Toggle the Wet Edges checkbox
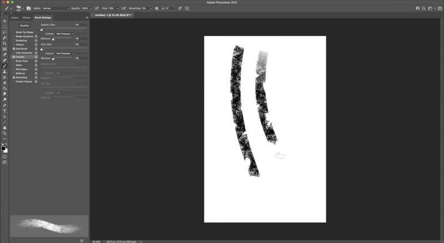 tap(14, 69)
